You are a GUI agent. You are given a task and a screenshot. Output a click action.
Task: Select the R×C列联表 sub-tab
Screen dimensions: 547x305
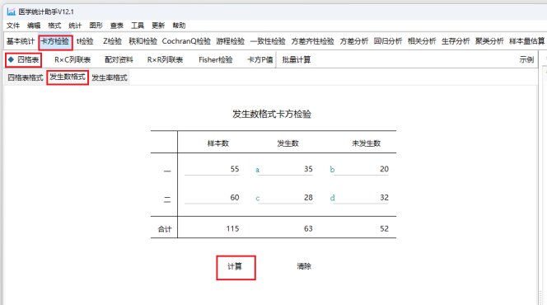point(72,59)
